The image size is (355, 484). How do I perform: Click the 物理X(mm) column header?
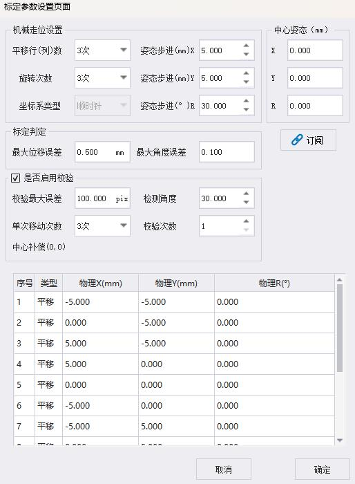click(101, 283)
